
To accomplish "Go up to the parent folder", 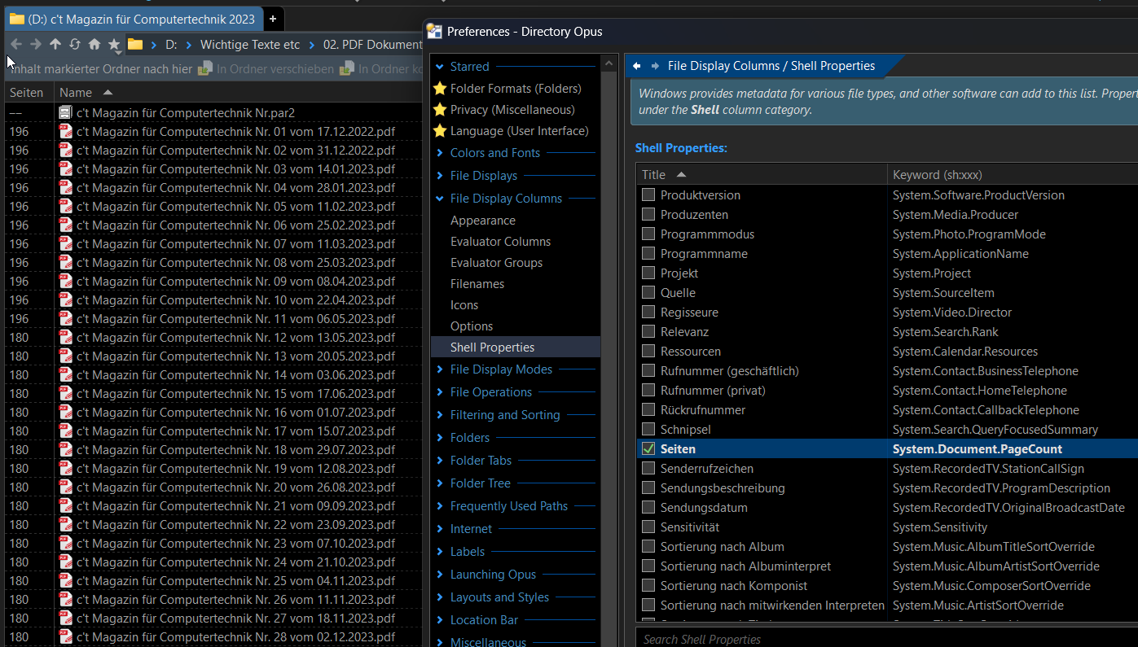I will pyautogui.click(x=55, y=44).
